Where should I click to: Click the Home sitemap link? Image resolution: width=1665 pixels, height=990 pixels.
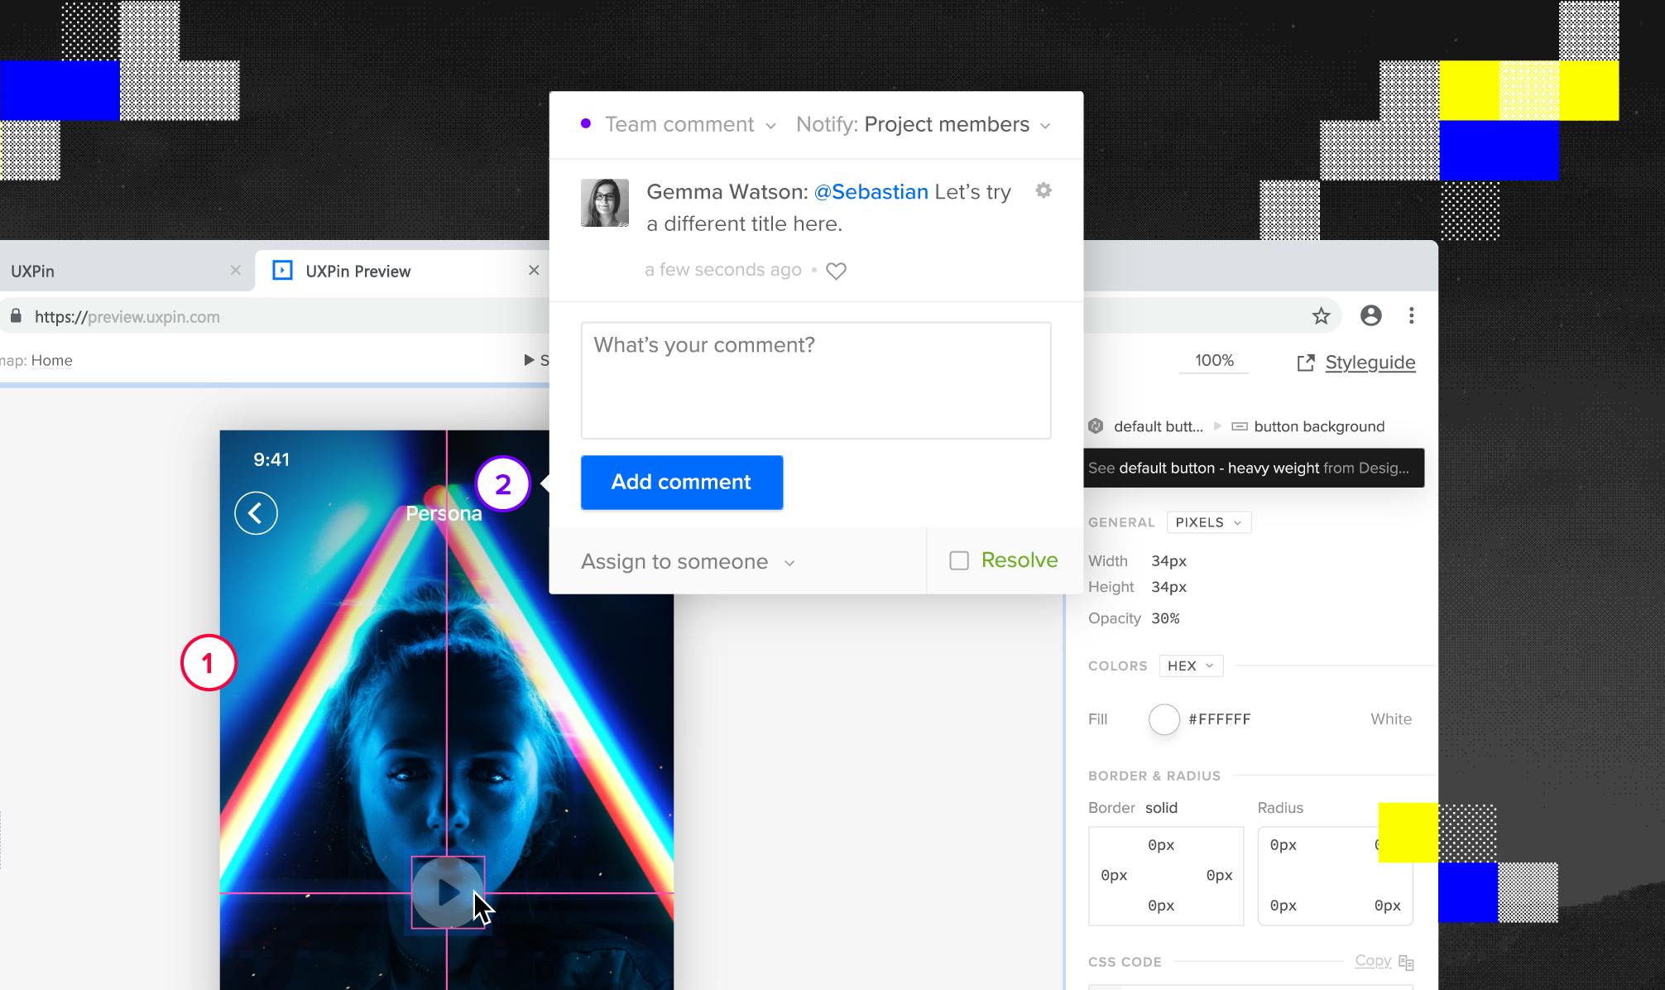[52, 361]
